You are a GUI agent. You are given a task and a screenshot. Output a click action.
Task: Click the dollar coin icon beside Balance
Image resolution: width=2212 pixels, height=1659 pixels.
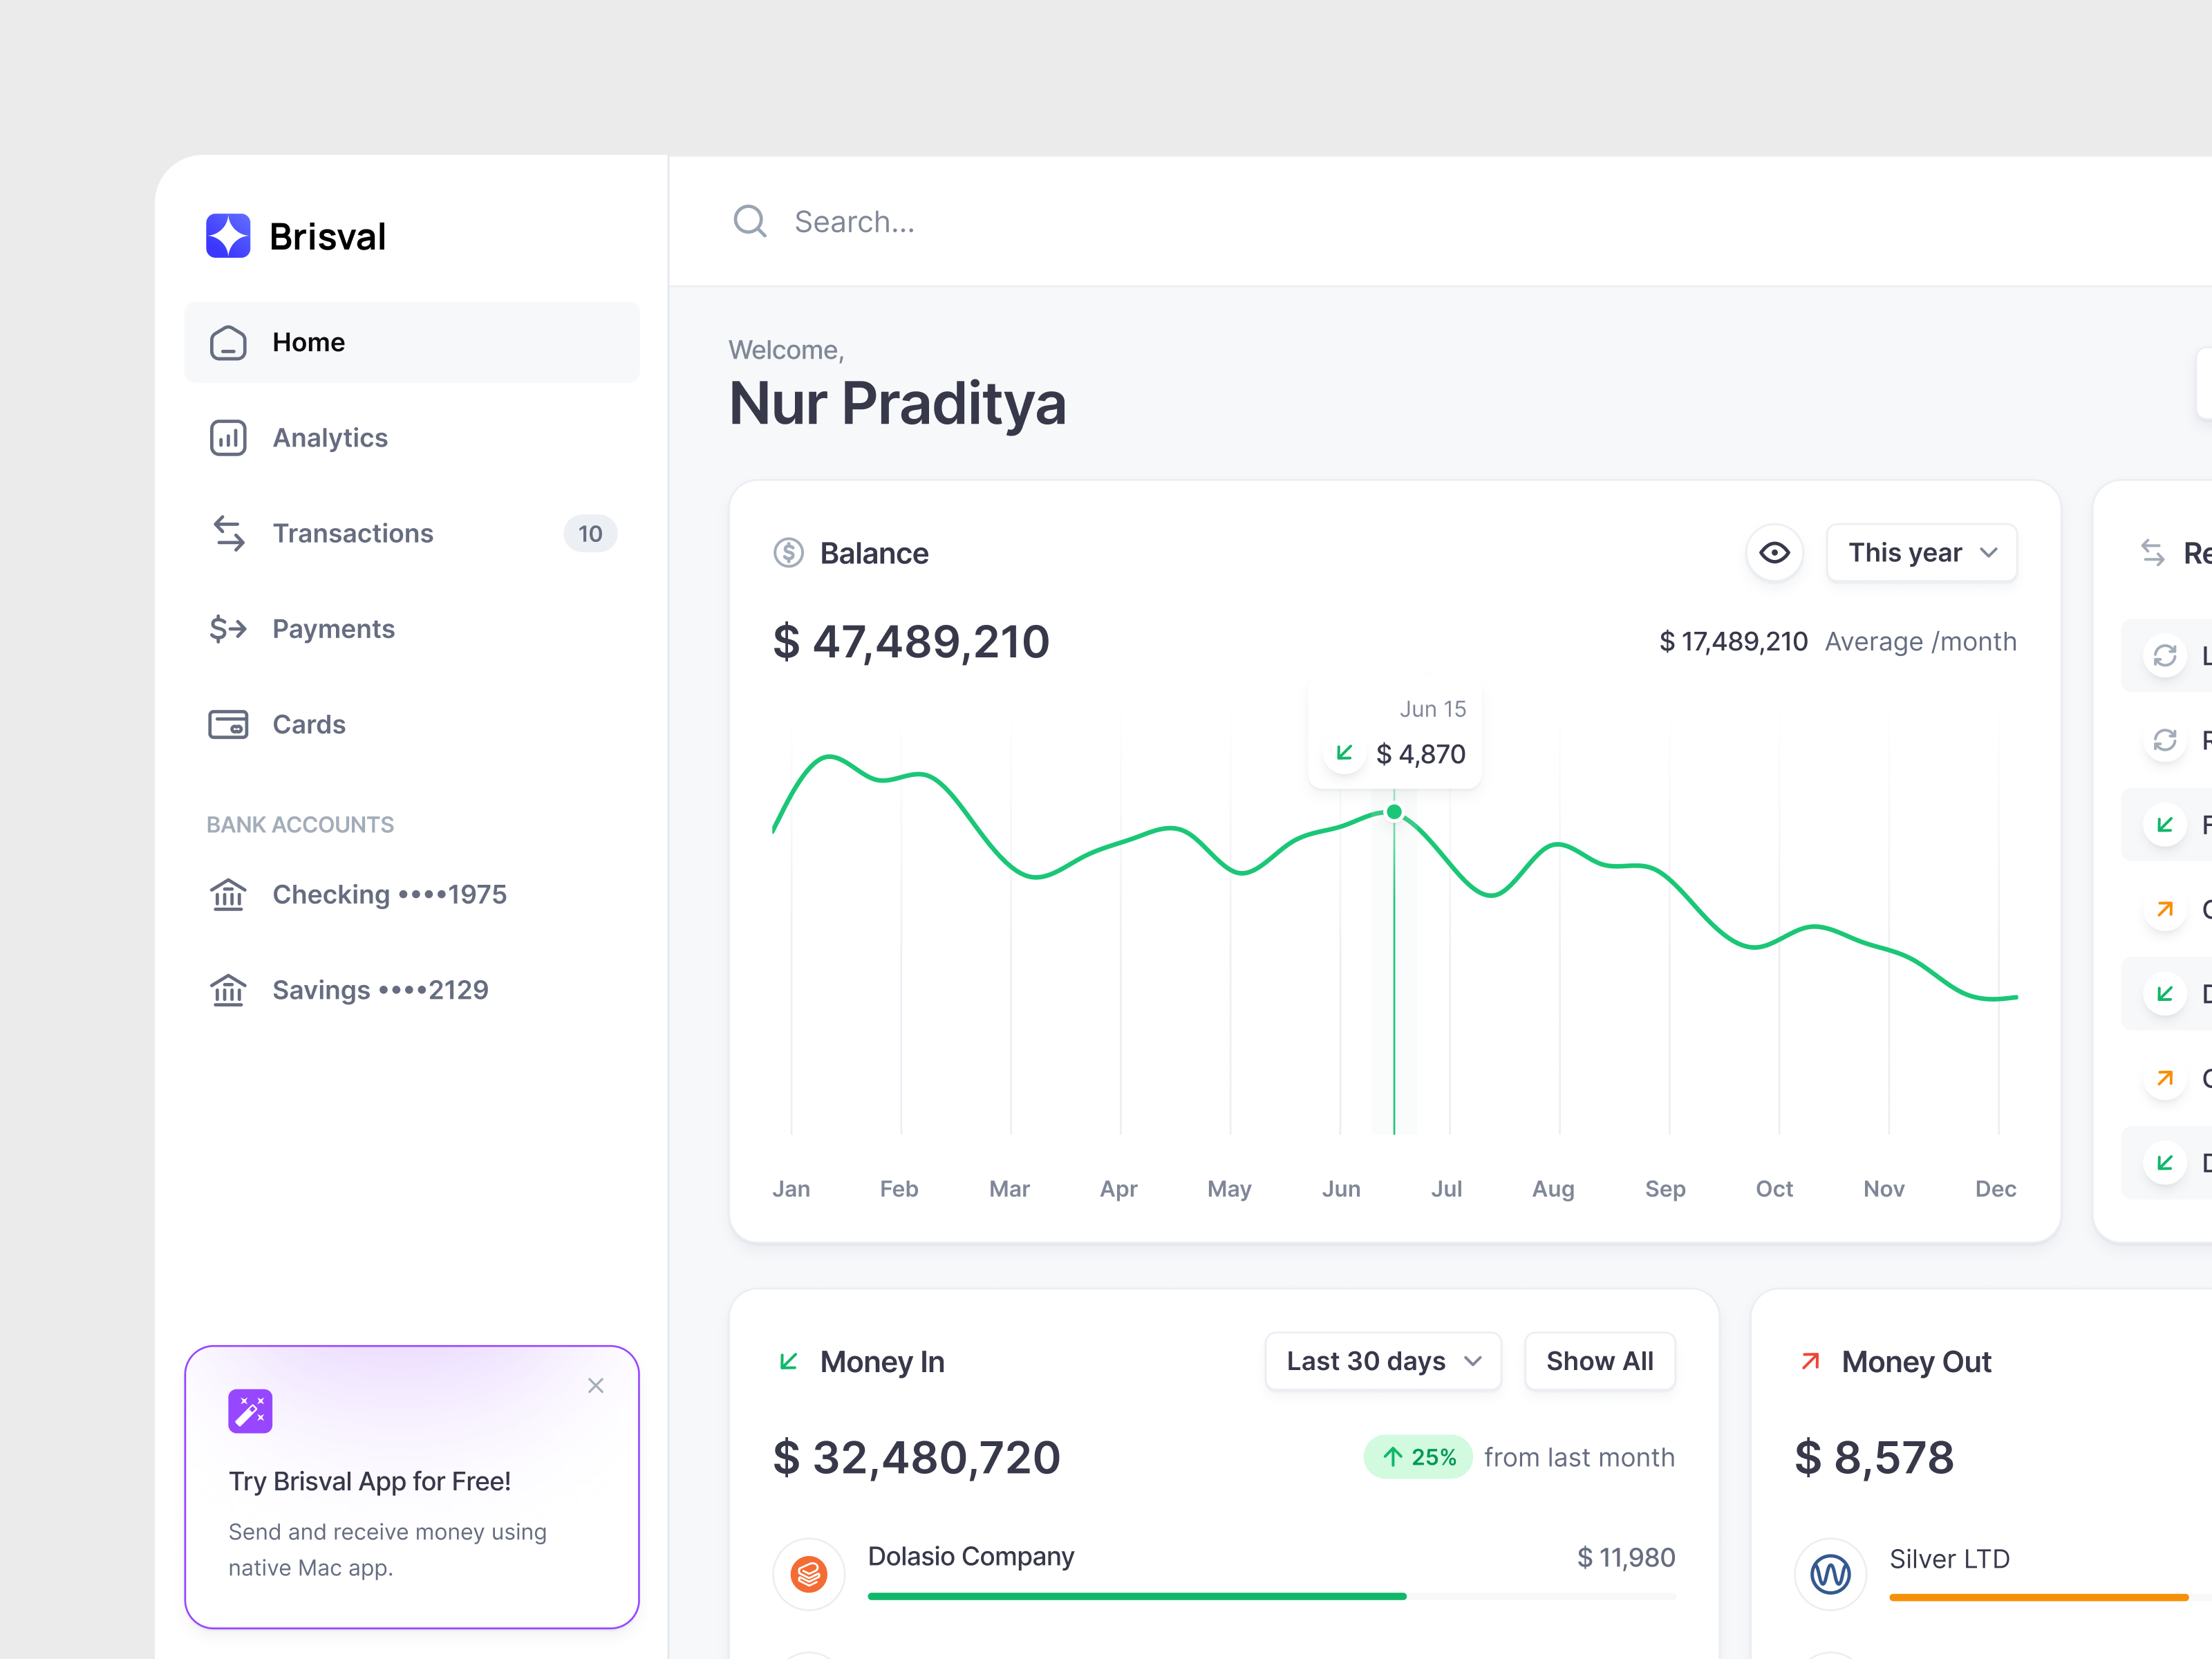tap(789, 552)
